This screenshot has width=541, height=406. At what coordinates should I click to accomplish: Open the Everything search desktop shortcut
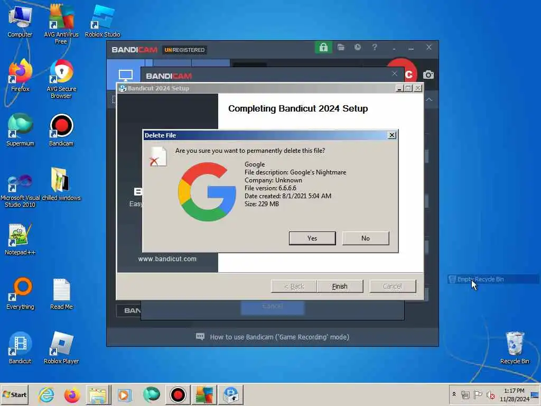(20, 293)
